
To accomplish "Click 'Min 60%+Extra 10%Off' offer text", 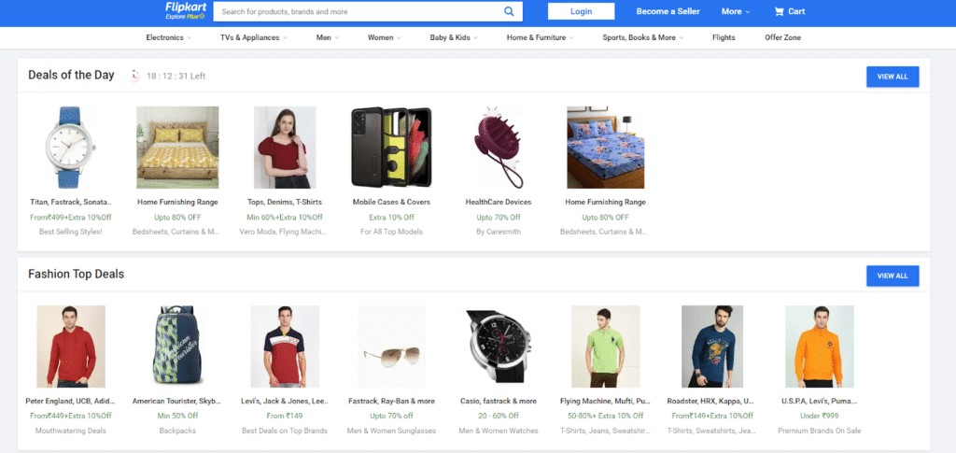I will pos(285,217).
